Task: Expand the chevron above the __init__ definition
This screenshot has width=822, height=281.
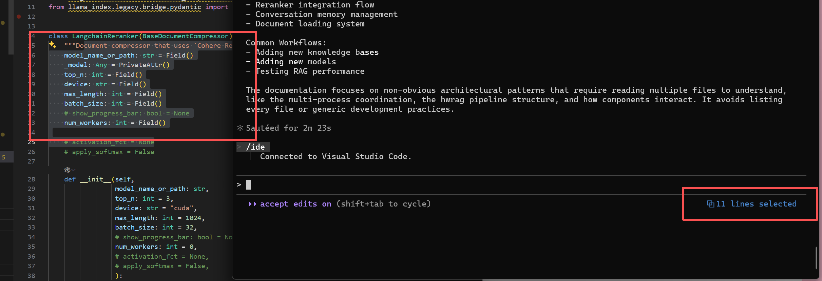Action: (x=74, y=170)
